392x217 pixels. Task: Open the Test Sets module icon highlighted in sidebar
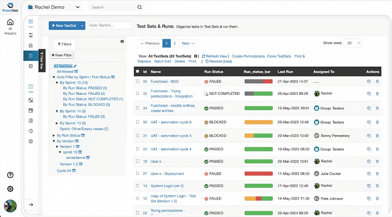tap(31, 56)
